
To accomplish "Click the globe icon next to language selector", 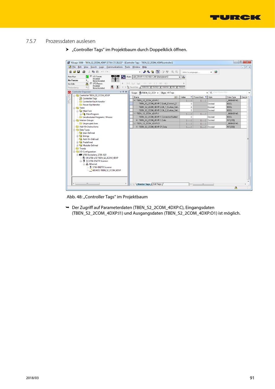I will pos(216,72).
